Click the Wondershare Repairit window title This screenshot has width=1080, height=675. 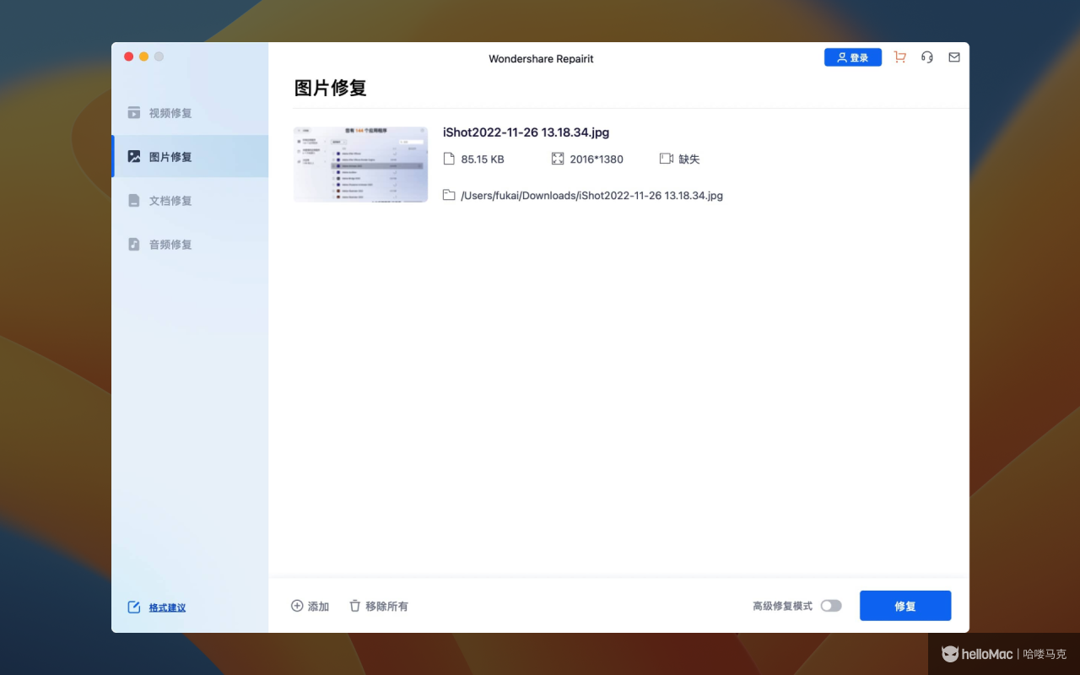pyautogui.click(x=541, y=59)
